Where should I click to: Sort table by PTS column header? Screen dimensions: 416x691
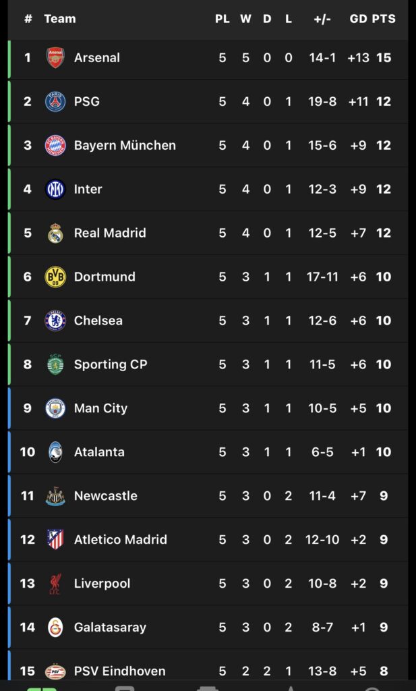tap(384, 19)
